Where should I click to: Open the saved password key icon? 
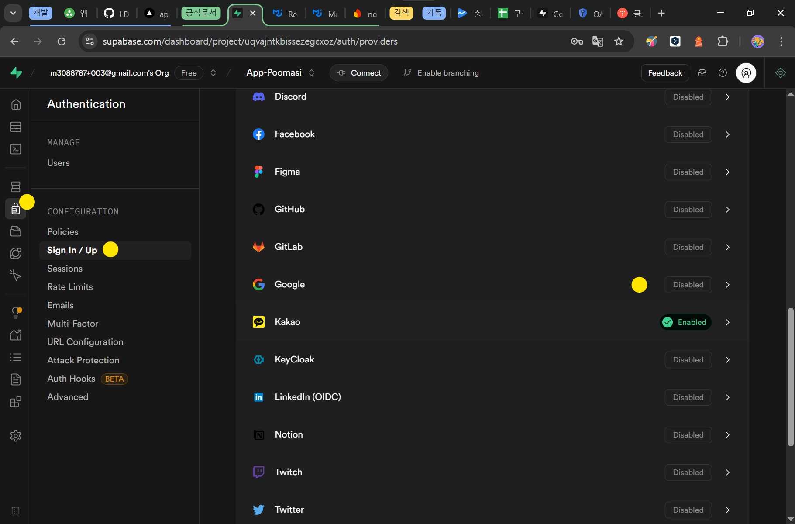click(x=577, y=41)
